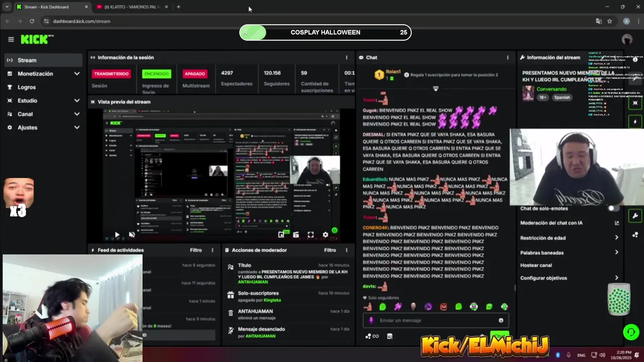Click the ENCENDIDO partner income badge
Screen dimensions: 644x362
156,74
